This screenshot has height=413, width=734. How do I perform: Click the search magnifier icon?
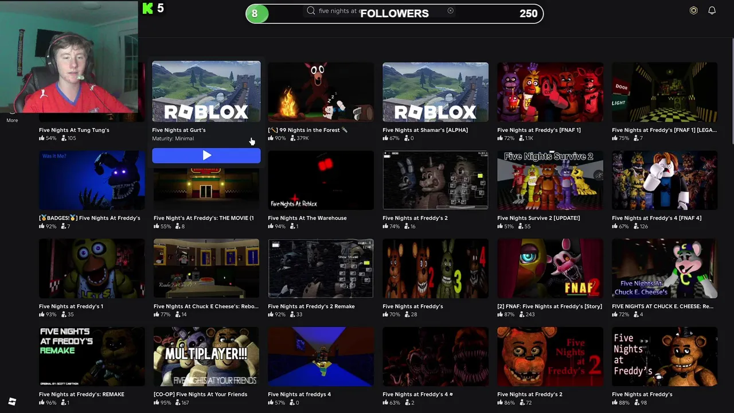pyautogui.click(x=311, y=10)
